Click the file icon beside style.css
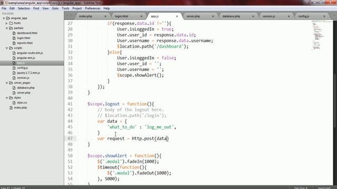The width and height of the screenshot is (337, 189). pos(14,103)
